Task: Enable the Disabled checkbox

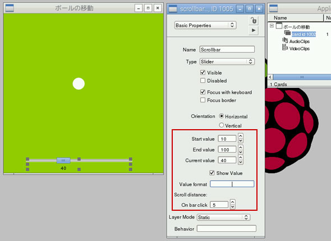Action: (x=203, y=81)
